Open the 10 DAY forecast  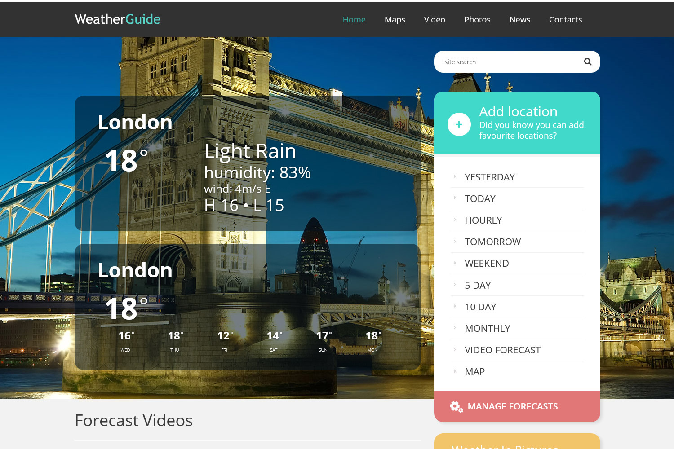tap(480, 307)
